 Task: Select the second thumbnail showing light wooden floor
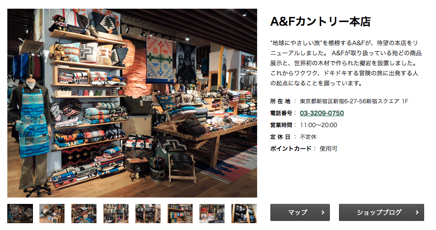click(52, 214)
